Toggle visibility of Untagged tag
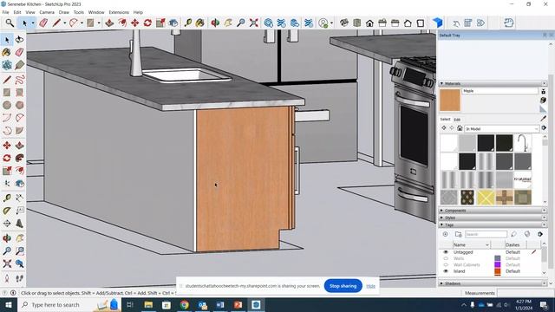Screen dimensions: 555x312 coord(446,252)
